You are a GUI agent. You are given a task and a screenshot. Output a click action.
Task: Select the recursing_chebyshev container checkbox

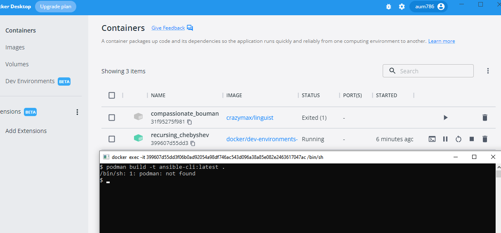click(x=112, y=139)
